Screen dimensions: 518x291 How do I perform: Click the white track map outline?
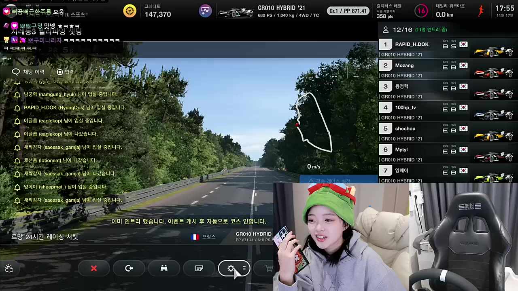tap(314, 121)
